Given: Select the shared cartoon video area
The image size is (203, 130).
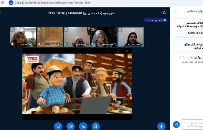Looking at the screenshot, I should (x=77, y=84).
